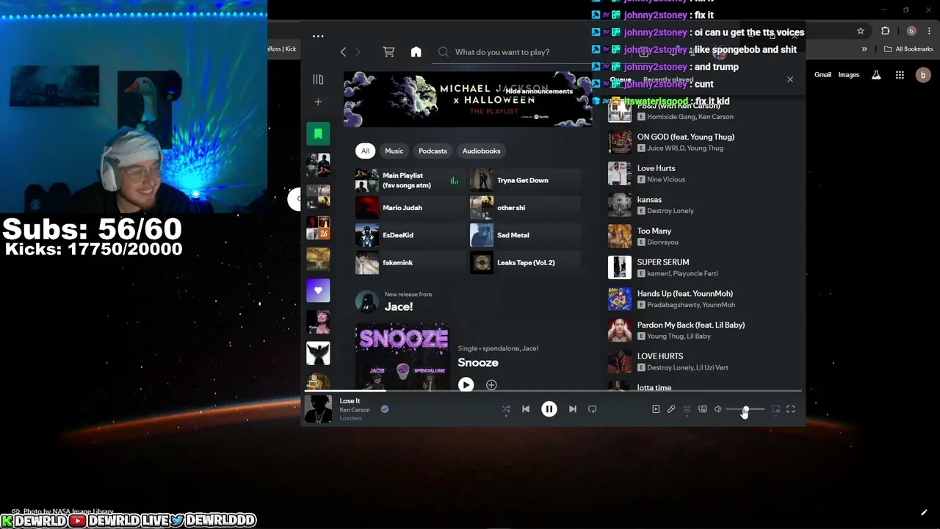The image size is (940, 529).
Task: Open Connect to a device icon
Action: tap(702, 409)
